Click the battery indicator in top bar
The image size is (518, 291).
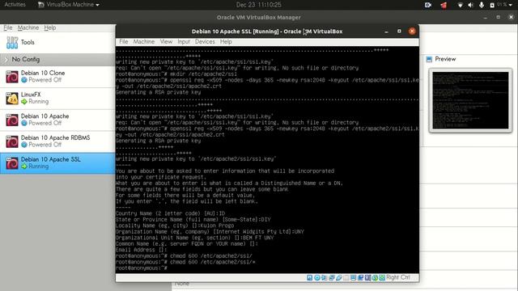click(492, 5)
